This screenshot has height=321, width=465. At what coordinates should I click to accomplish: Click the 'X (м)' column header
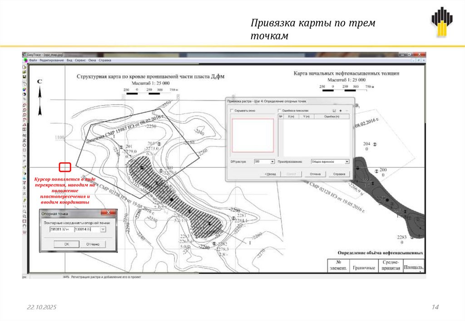(291, 117)
